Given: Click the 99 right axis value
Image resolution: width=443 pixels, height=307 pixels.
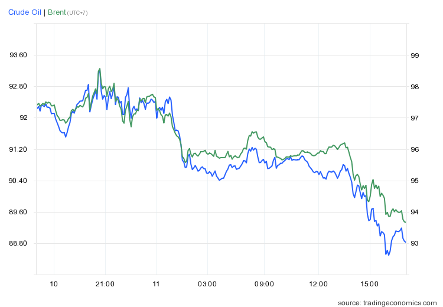Looking at the screenshot, I should pyautogui.click(x=415, y=55).
